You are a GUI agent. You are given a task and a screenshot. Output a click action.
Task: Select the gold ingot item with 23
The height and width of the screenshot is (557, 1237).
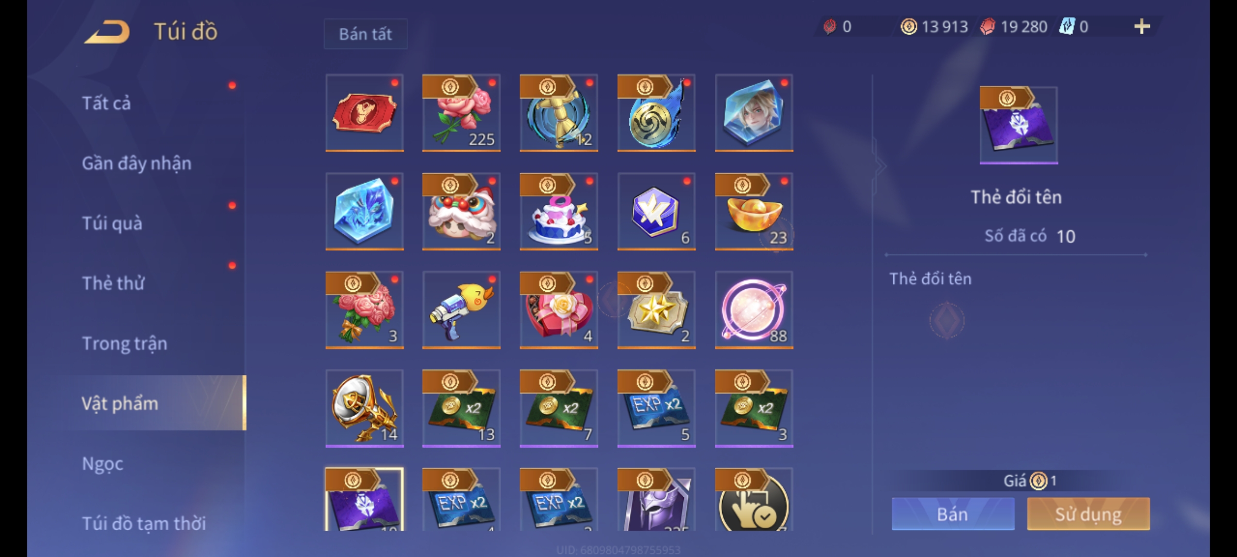[x=754, y=211]
